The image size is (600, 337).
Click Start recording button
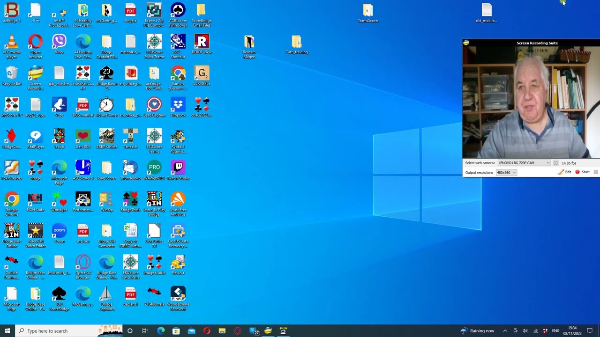point(583,172)
